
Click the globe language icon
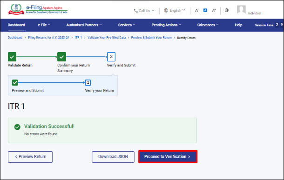pos(166,11)
